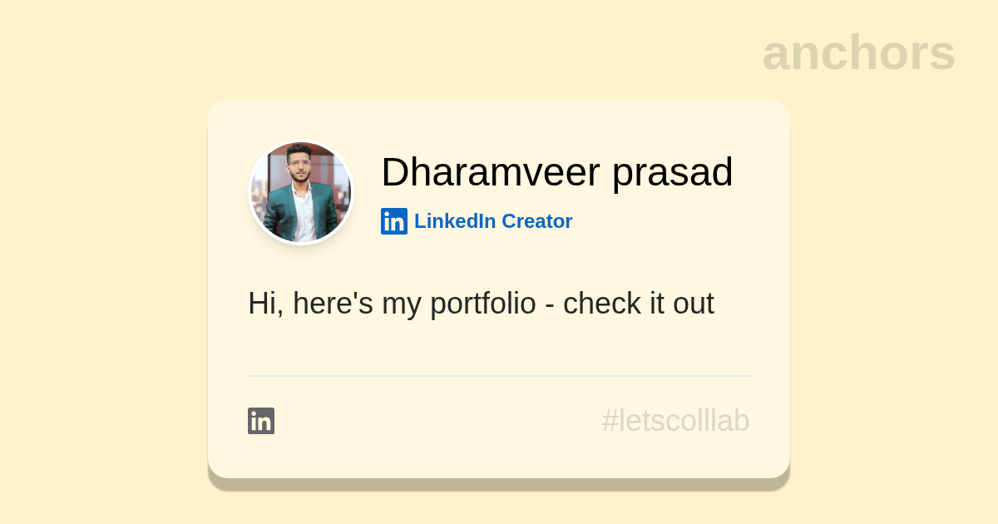Click the horizontal divider line in card
Viewport: 998px width, 524px height.
(498, 376)
